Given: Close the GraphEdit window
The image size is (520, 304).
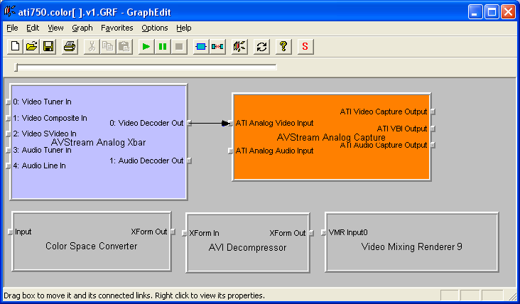Looking at the screenshot, I should [x=508, y=12].
